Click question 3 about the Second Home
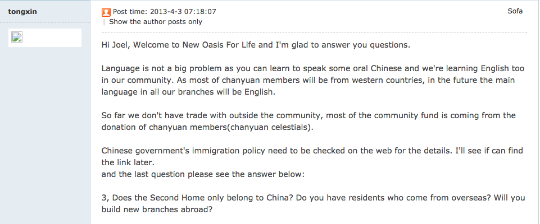The width and height of the screenshot is (540, 224). [x=314, y=203]
